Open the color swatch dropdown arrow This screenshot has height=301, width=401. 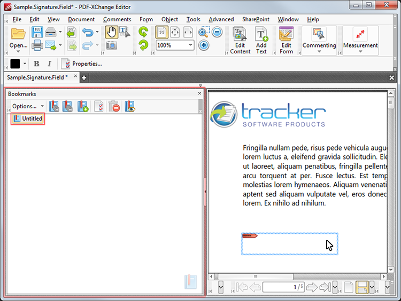[25, 64]
